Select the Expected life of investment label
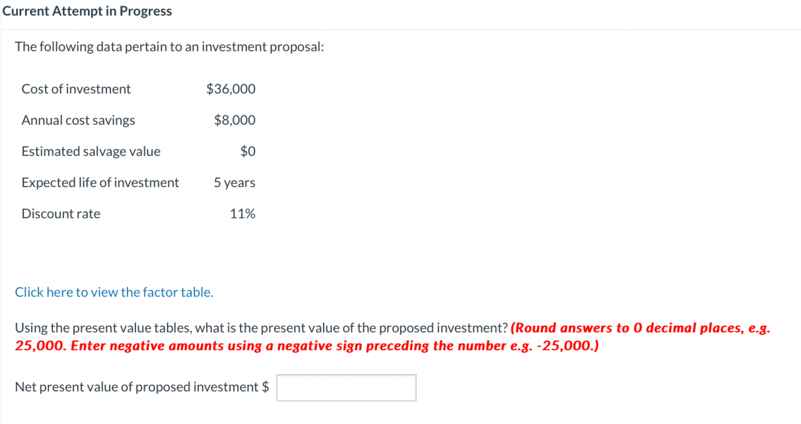 (100, 182)
